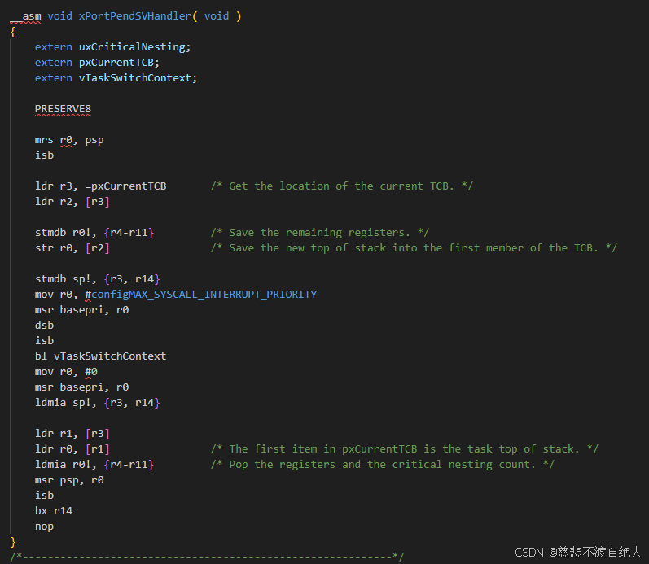
Task: Click the comment 'Pop the registers and the critical nesting count.'
Action: (x=383, y=464)
